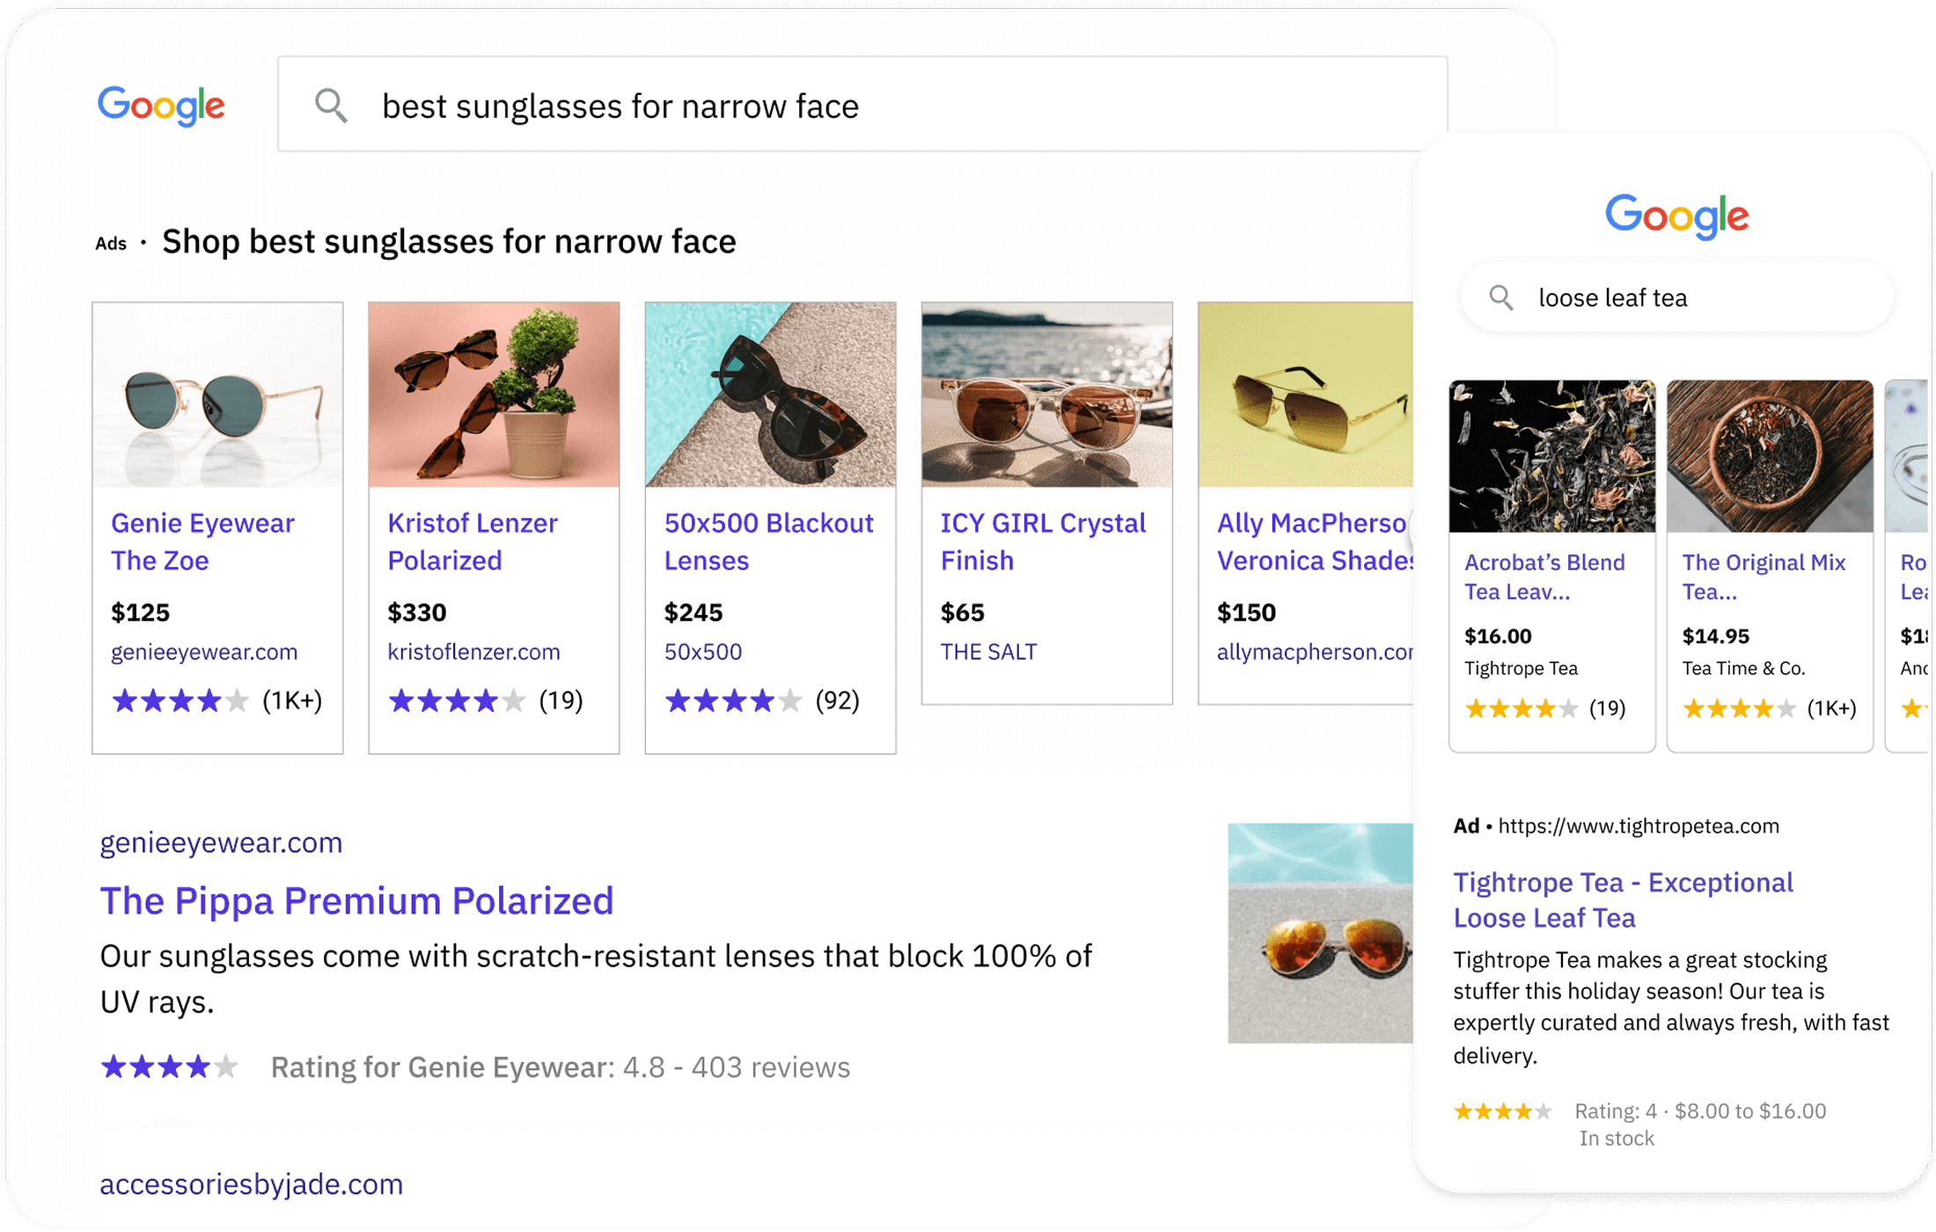Open Ally MacPherson Veronica Shades product title
1936x1232 pixels.
(x=1315, y=541)
